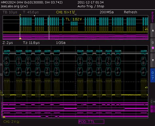
Task: Click the decoded 3C hex cell
Action: click(108, 61)
